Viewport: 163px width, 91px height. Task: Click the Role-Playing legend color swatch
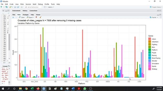click(150, 58)
